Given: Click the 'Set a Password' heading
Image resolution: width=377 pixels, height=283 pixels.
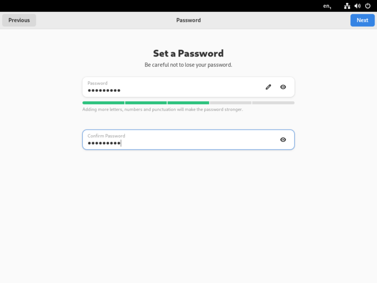Looking at the screenshot, I should [188, 54].
